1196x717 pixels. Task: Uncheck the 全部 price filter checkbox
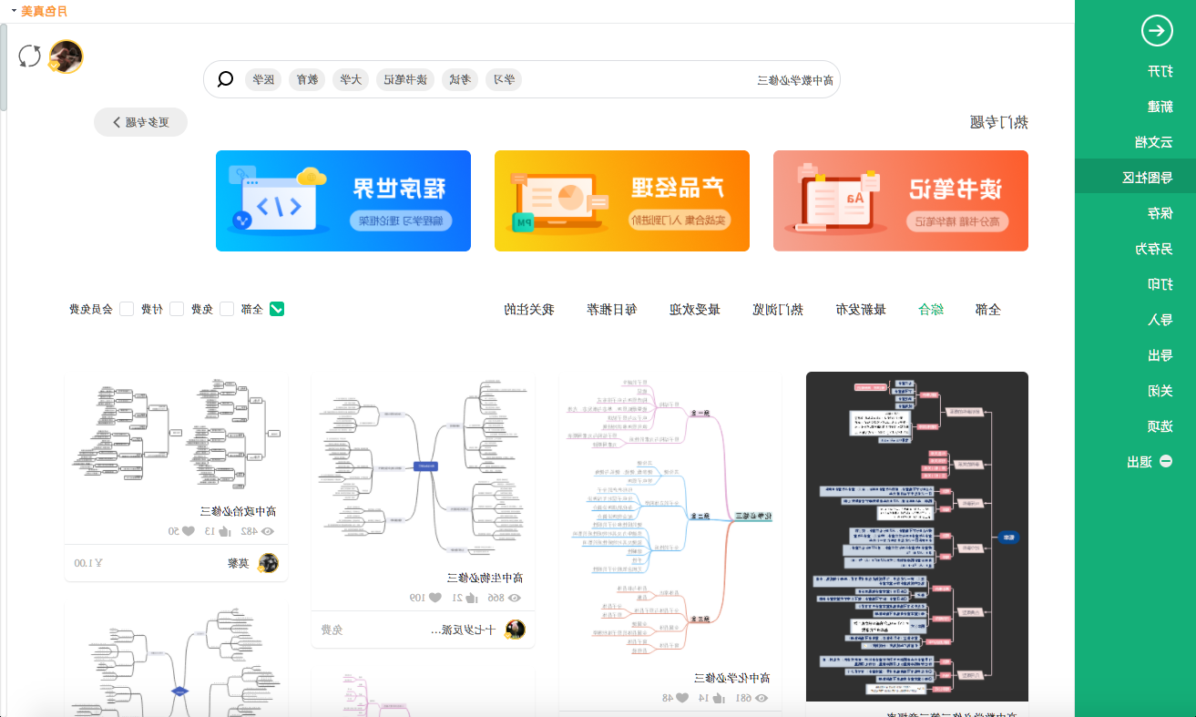pyautogui.click(x=277, y=309)
